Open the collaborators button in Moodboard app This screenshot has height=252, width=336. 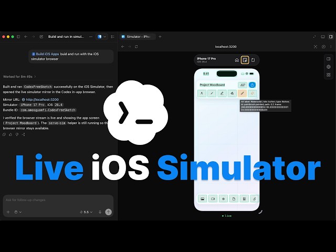(x=243, y=85)
